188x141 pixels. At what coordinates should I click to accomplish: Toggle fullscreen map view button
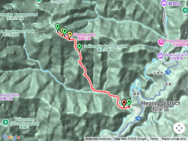pos(179,128)
